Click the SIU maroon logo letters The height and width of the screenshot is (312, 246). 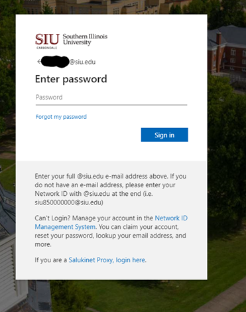(x=47, y=39)
